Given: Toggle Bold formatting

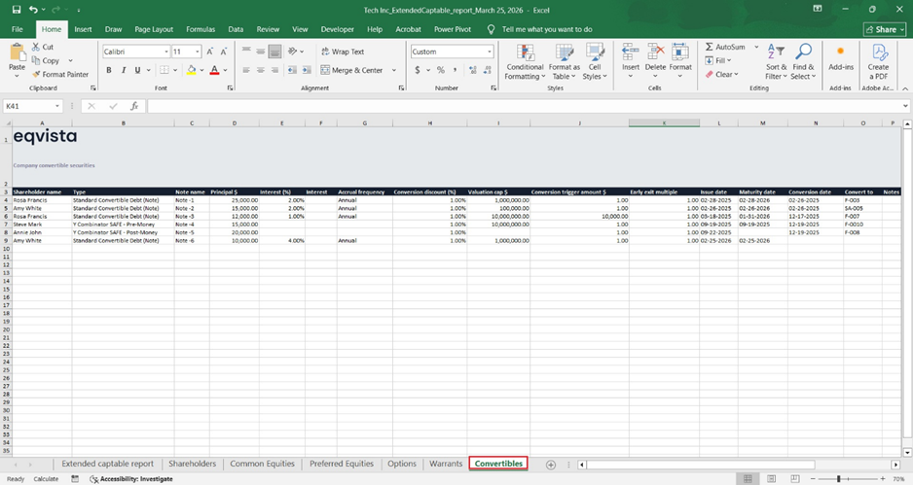Looking at the screenshot, I should point(109,70).
